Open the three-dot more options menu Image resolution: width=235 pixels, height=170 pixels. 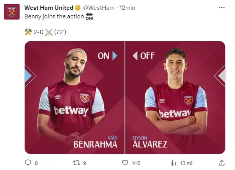click(222, 7)
